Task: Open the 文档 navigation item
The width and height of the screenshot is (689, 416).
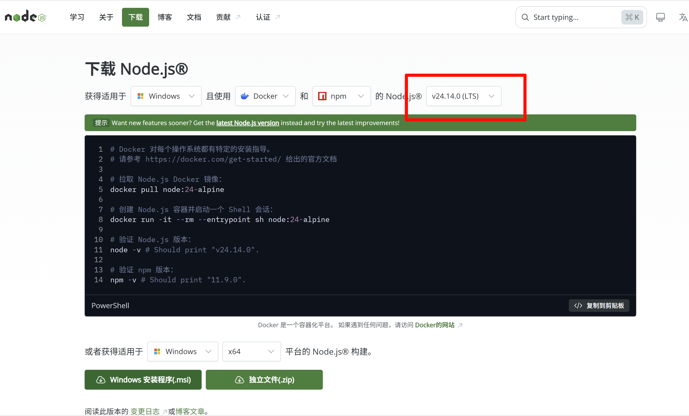Action: click(x=194, y=17)
